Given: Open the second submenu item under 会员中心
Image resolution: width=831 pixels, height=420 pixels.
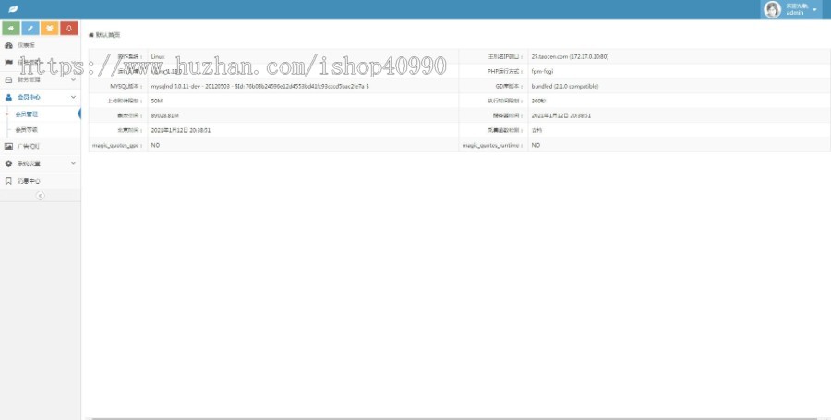Looking at the screenshot, I should [27, 130].
